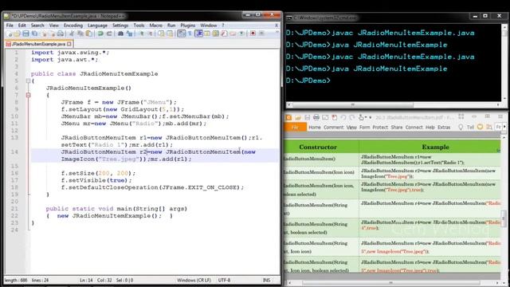The width and height of the screenshot is (510, 287).
Task: Click the Open file icon in Notepad++
Action: [17, 33]
